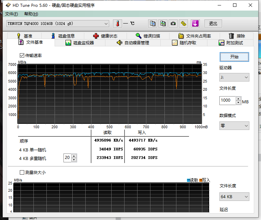
Task: Click the 4 KB 多重随机 label
Action: (x=33, y=158)
